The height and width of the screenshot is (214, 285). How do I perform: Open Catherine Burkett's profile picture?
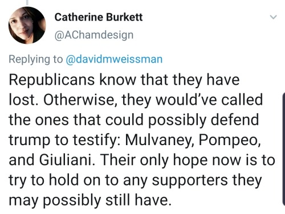(27, 26)
